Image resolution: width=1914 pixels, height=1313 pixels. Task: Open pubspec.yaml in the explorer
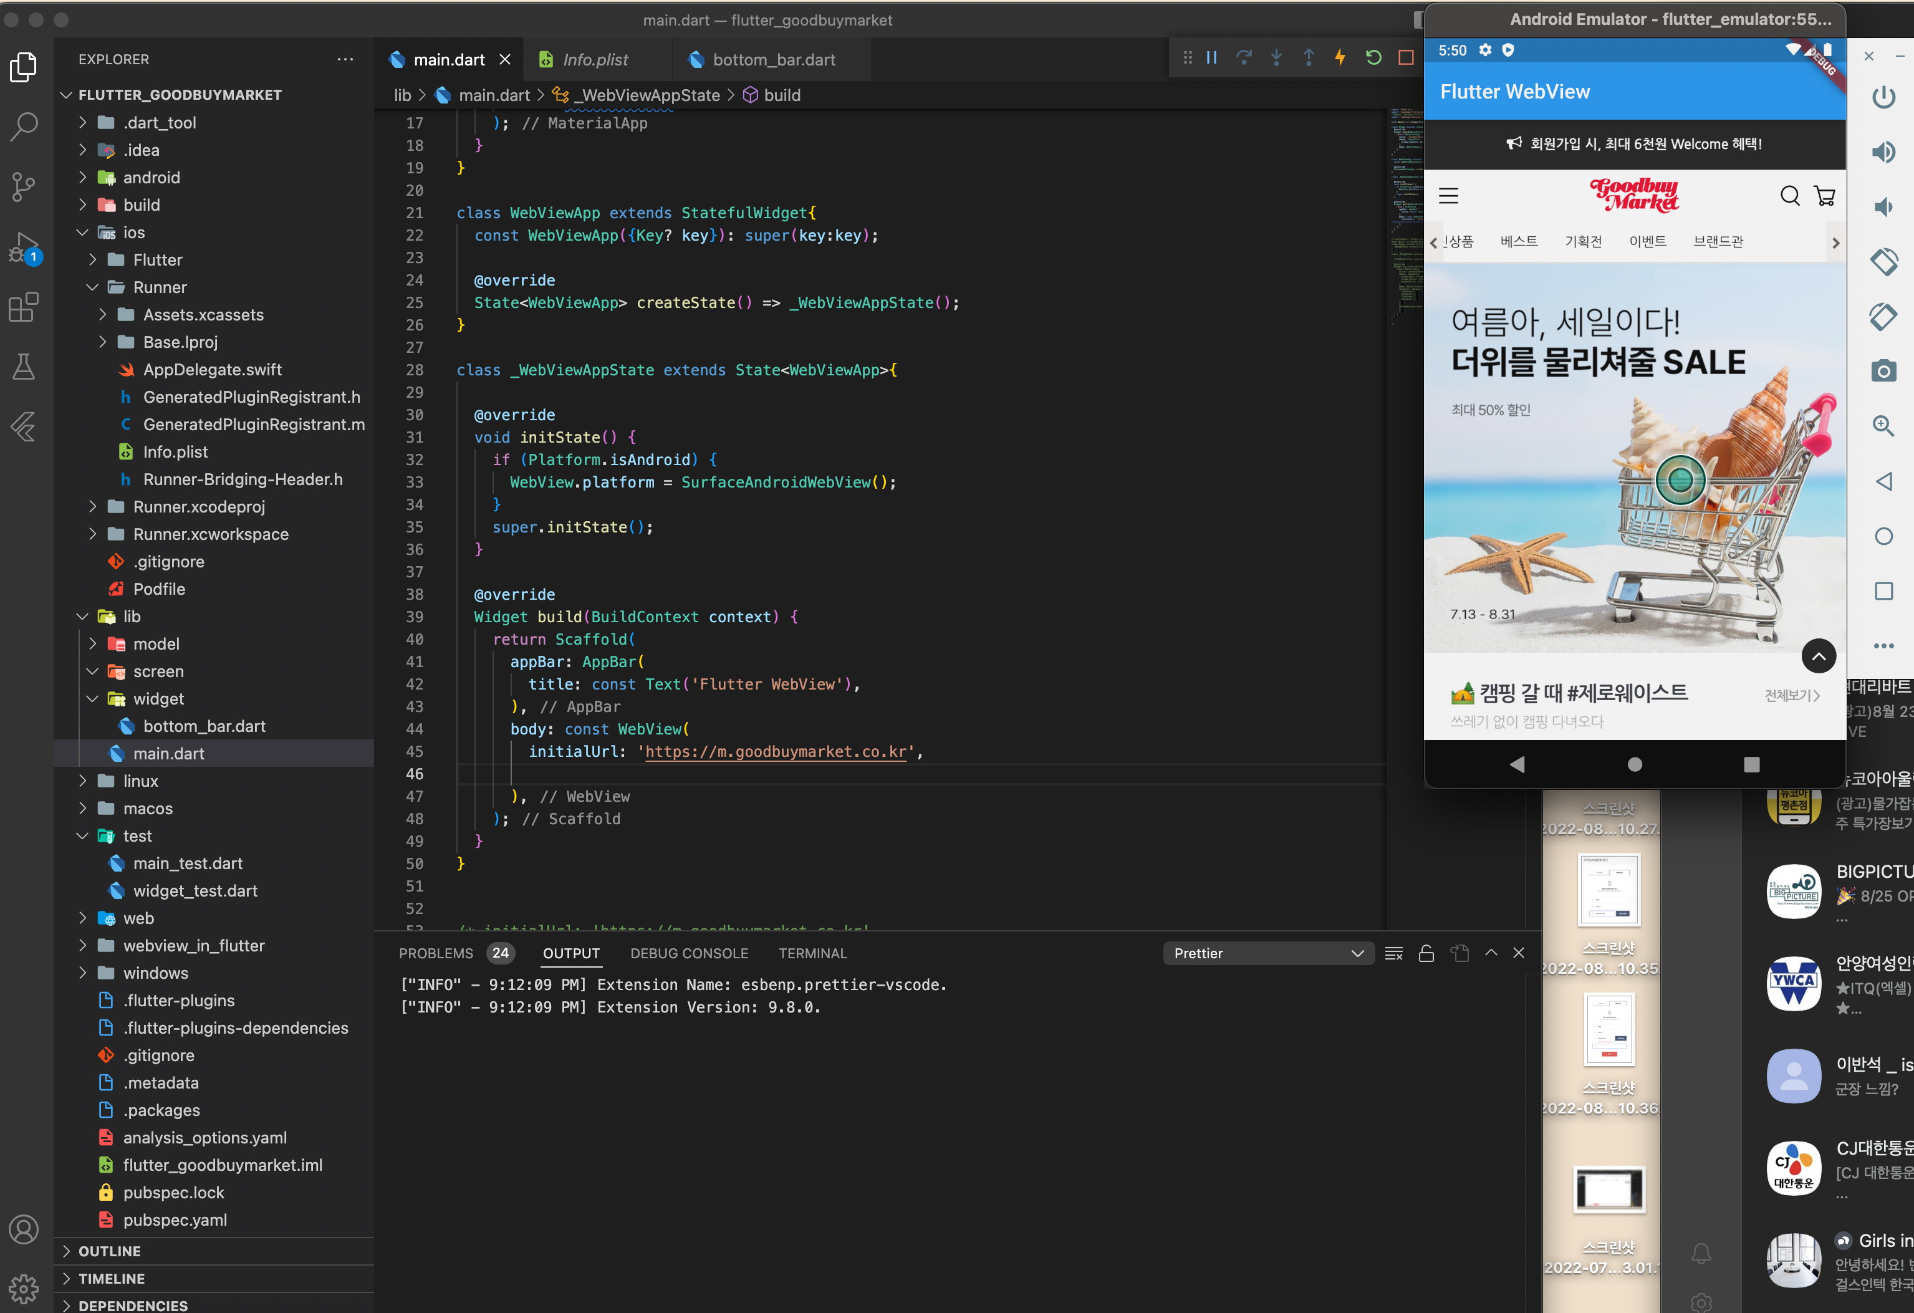[175, 1220]
